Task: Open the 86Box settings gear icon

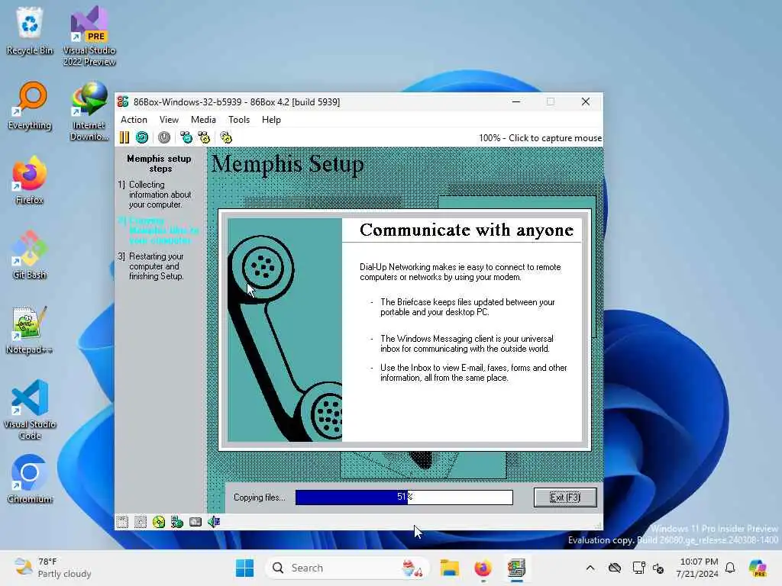Action: pos(226,137)
